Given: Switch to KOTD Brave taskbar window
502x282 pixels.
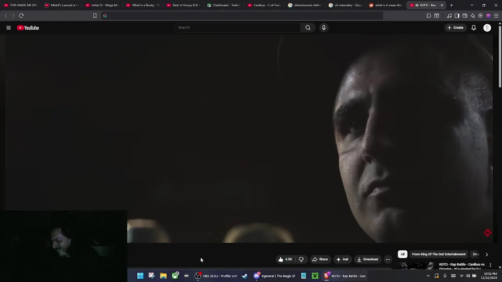Looking at the screenshot, I should 344,276.
